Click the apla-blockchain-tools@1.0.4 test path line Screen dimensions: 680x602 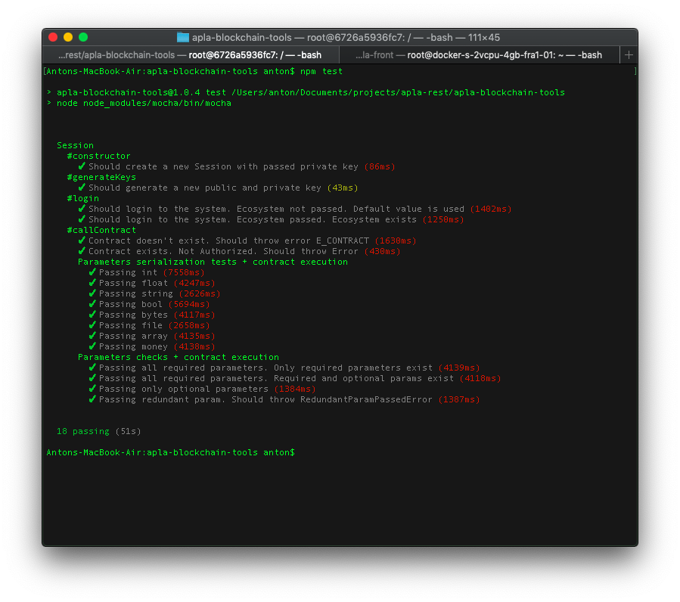tap(306, 92)
